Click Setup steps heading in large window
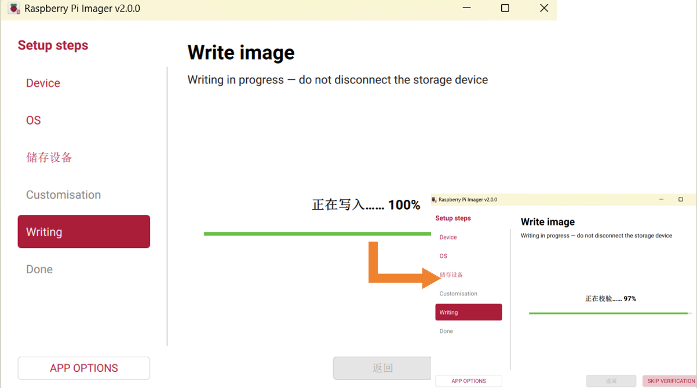The image size is (697, 388). pos(53,45)
